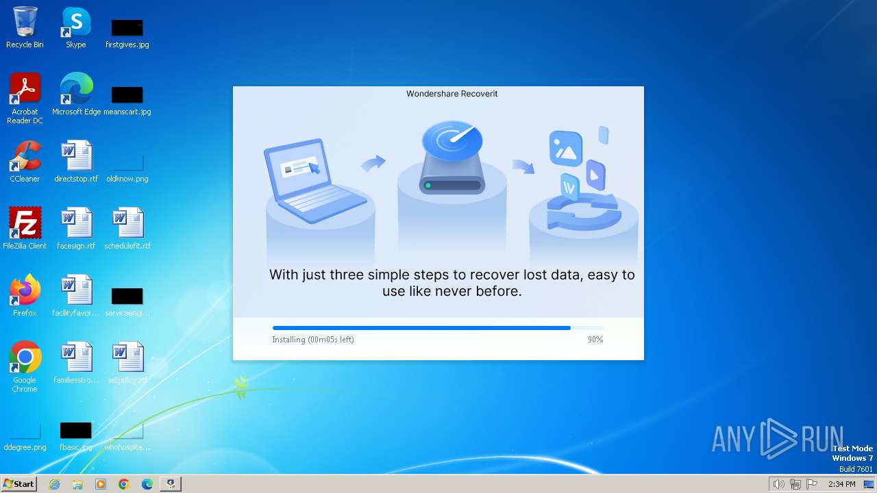
Task: Click the Wondershare Recoverit title text
Action: [452, 94]
